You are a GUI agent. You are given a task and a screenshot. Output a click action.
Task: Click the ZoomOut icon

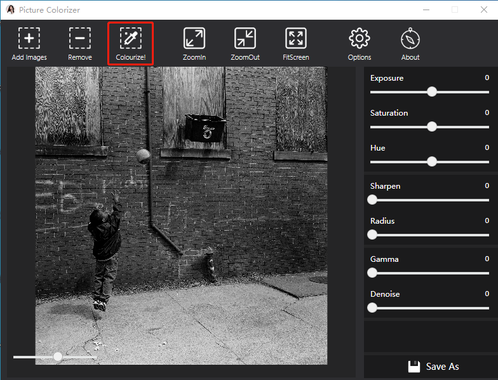coord(245,38)
